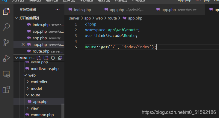Expand the model folder
219x118 pixels.
pos(28,88)
